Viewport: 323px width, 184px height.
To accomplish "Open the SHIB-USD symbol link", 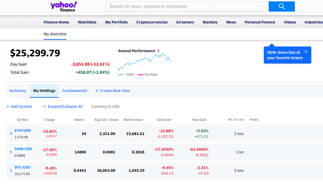I will 23,149.
